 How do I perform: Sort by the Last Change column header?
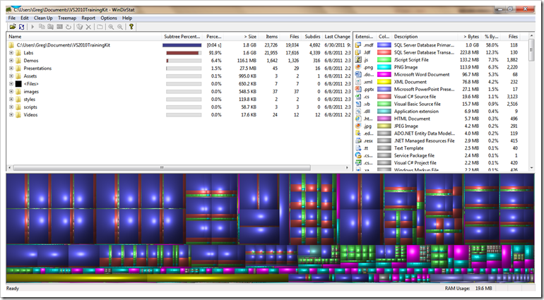click(x=337, y=37)
